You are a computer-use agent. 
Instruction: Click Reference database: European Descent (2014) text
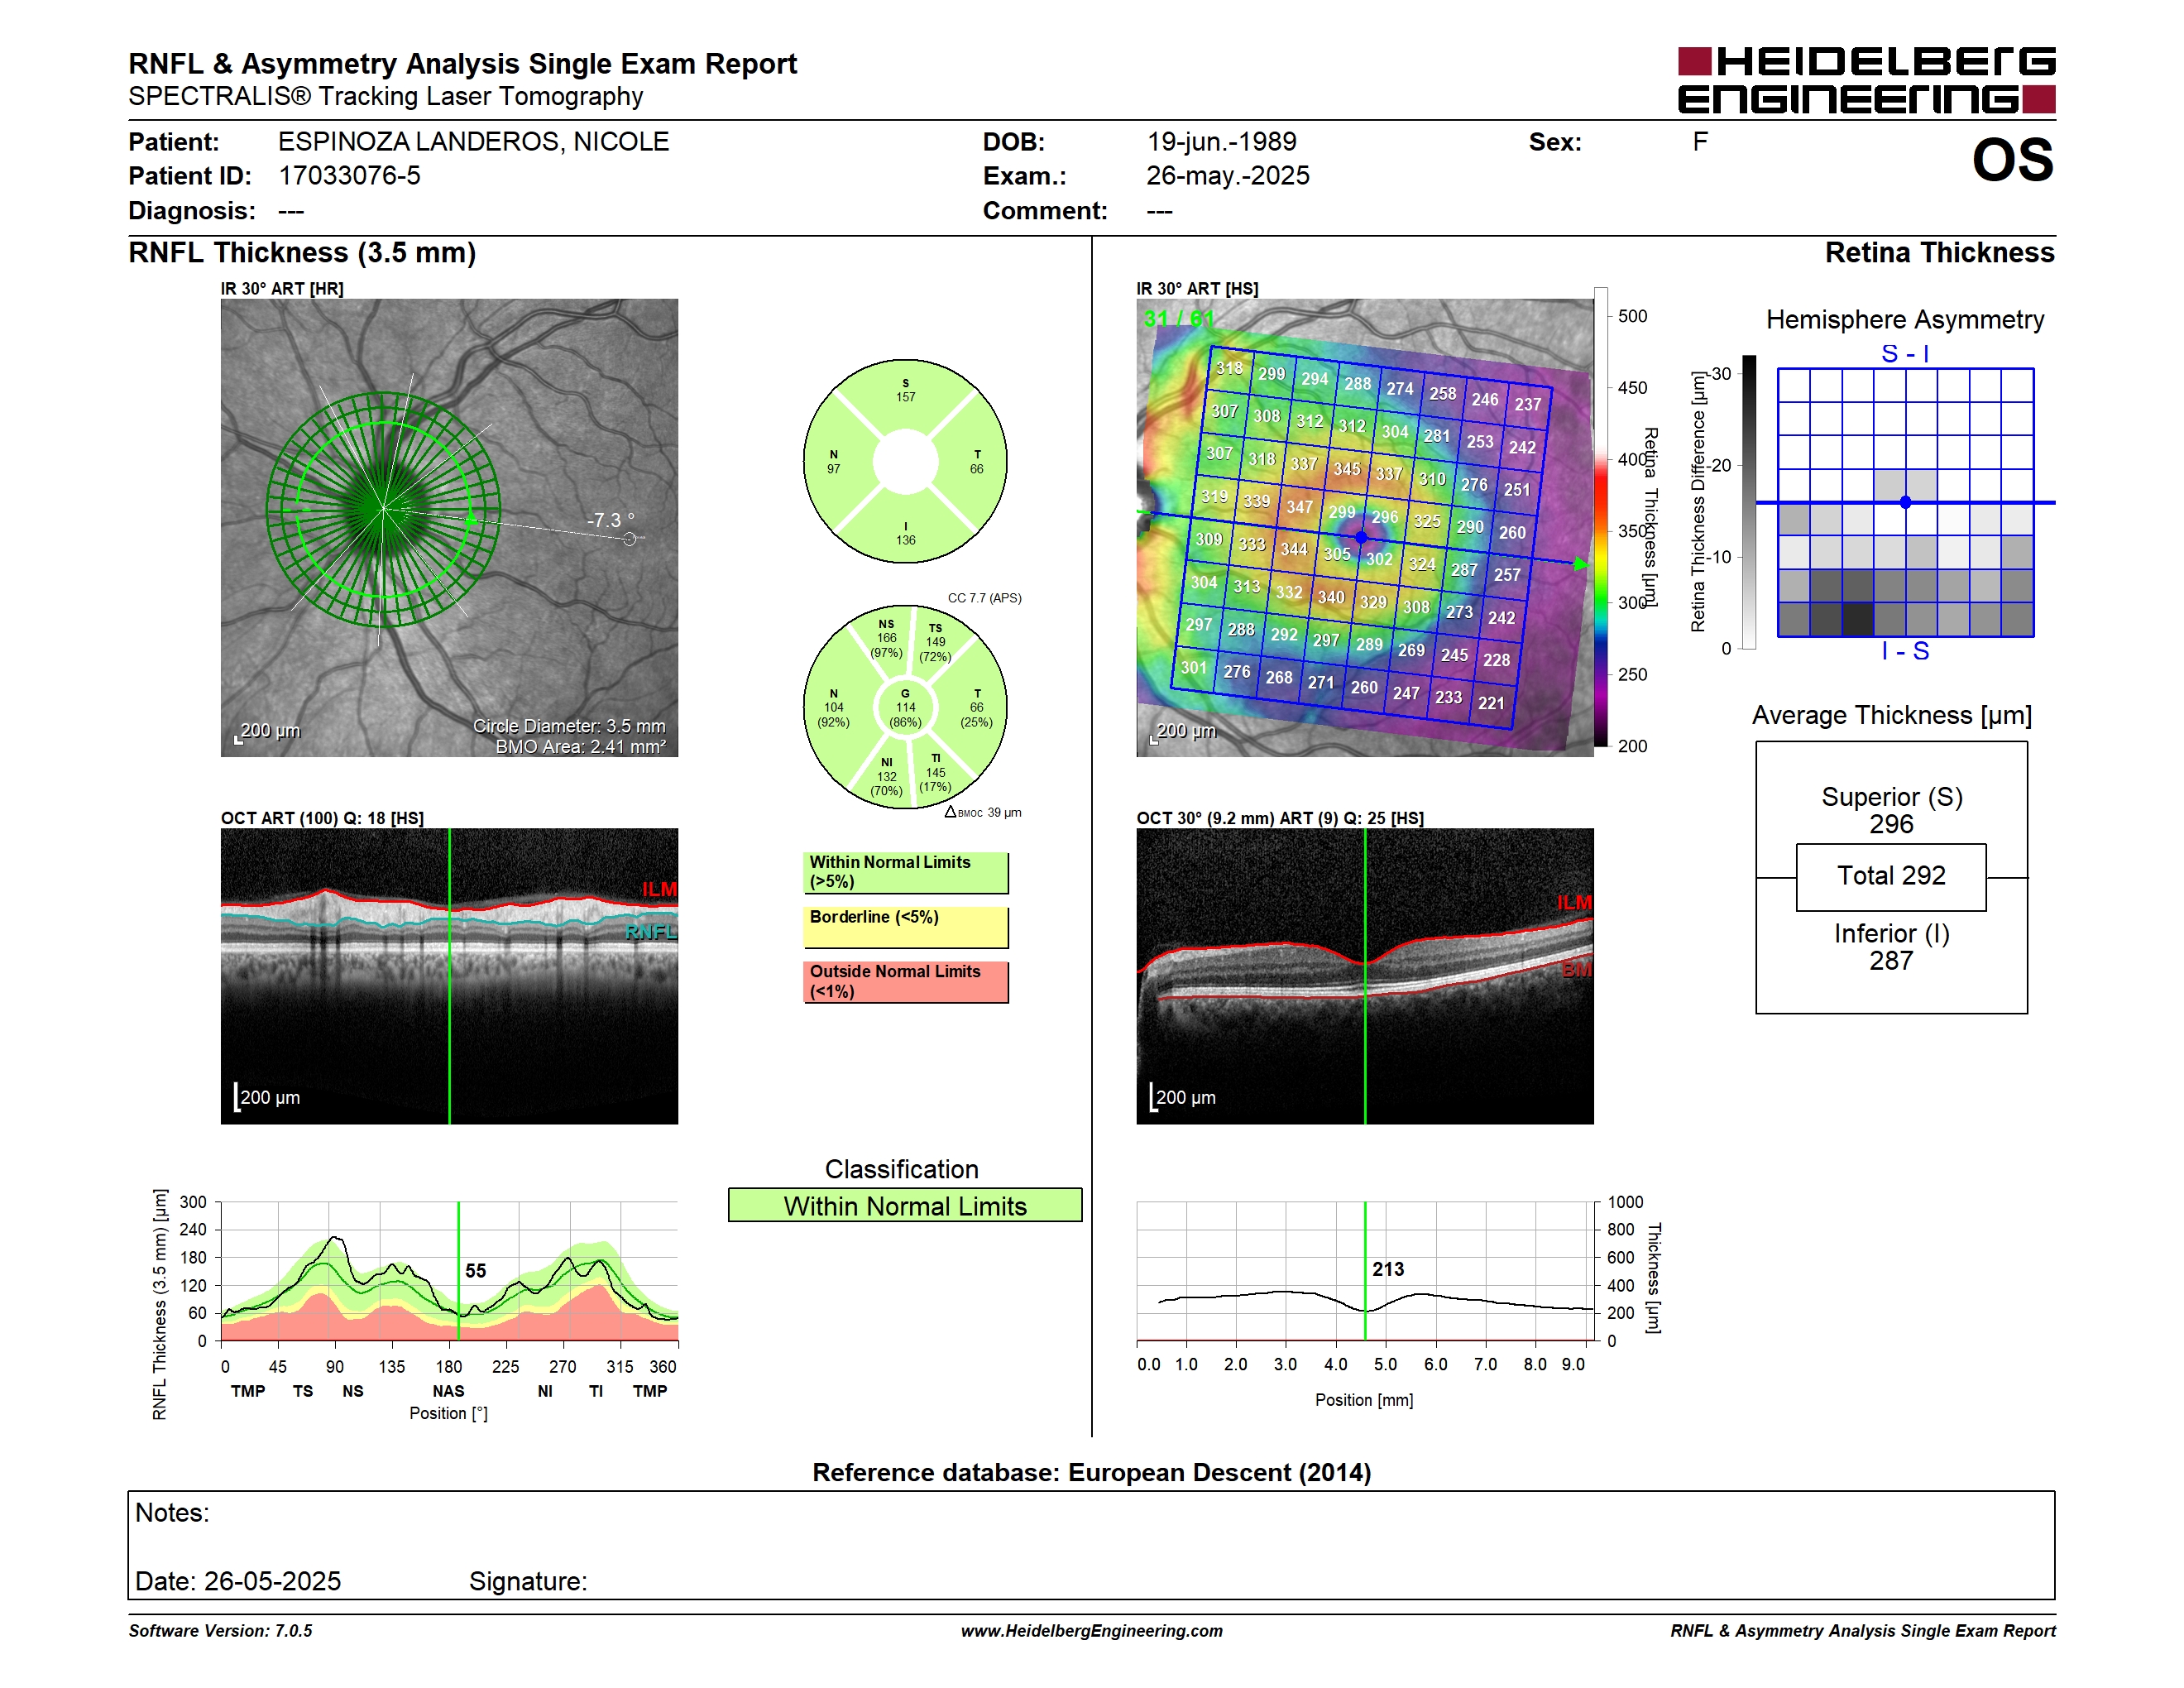pos(1091,1472)
